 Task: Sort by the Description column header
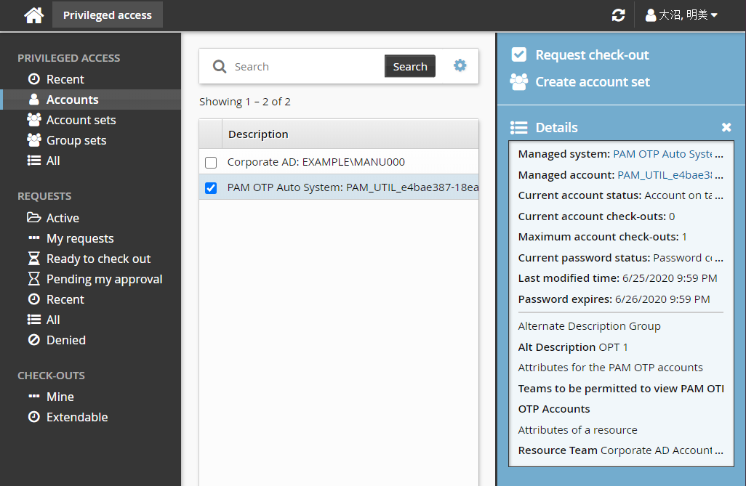(258, 134)
